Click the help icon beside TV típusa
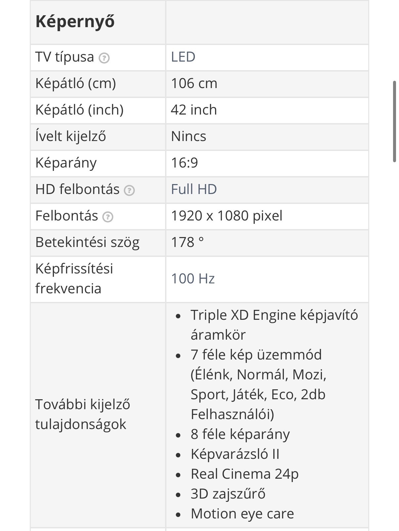This screenshot has height=531, width=399. click(x=104, y=58)
